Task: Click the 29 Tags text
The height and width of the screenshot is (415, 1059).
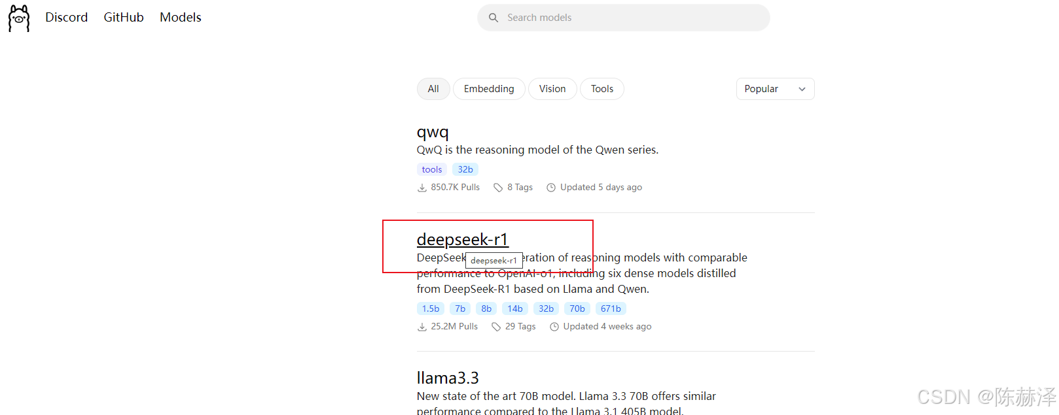Action: pos(520,327)
